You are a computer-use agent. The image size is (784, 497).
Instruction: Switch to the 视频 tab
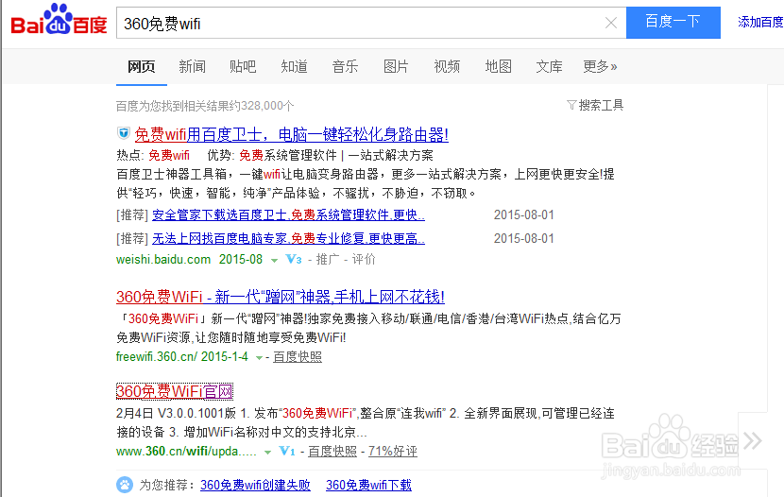[x=447, y=66]
